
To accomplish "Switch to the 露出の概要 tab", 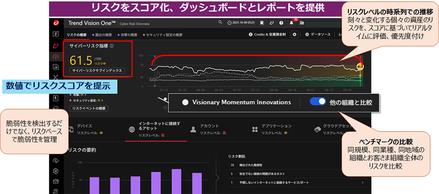I will coord(102,35).
